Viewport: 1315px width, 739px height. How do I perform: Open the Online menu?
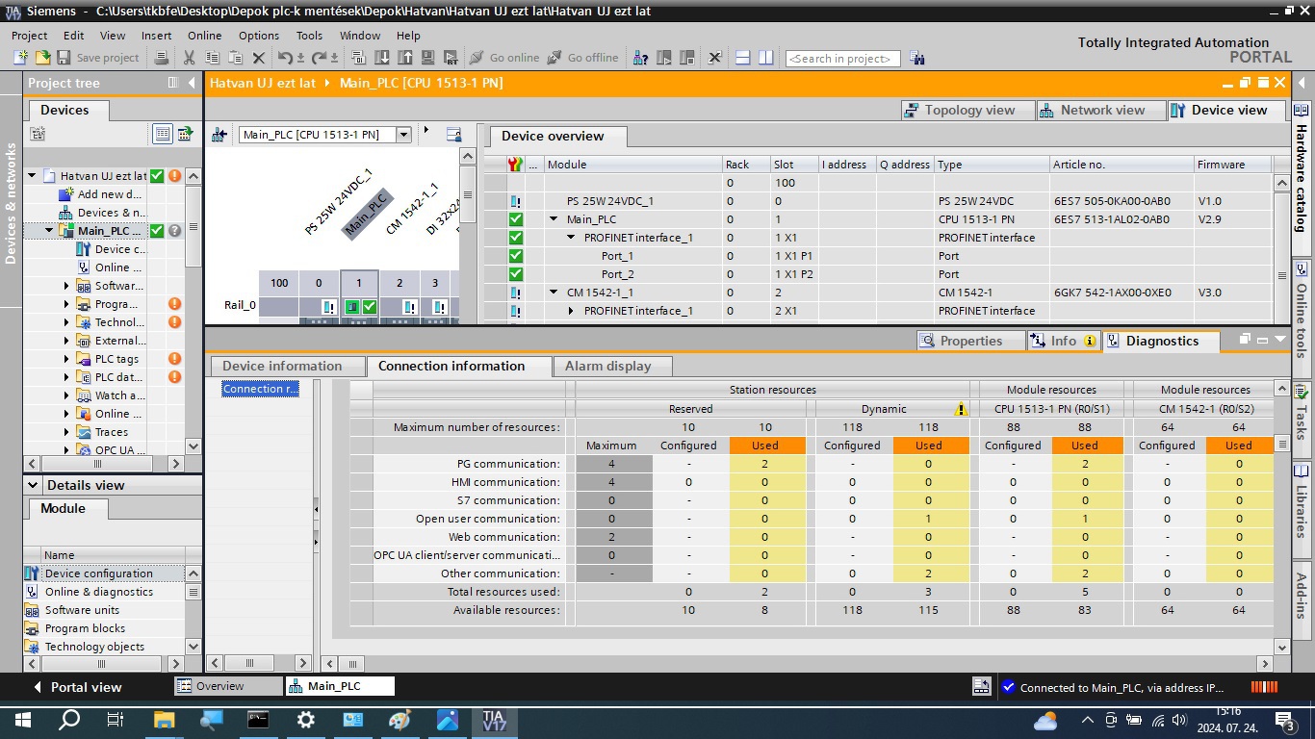coord(204,36)
